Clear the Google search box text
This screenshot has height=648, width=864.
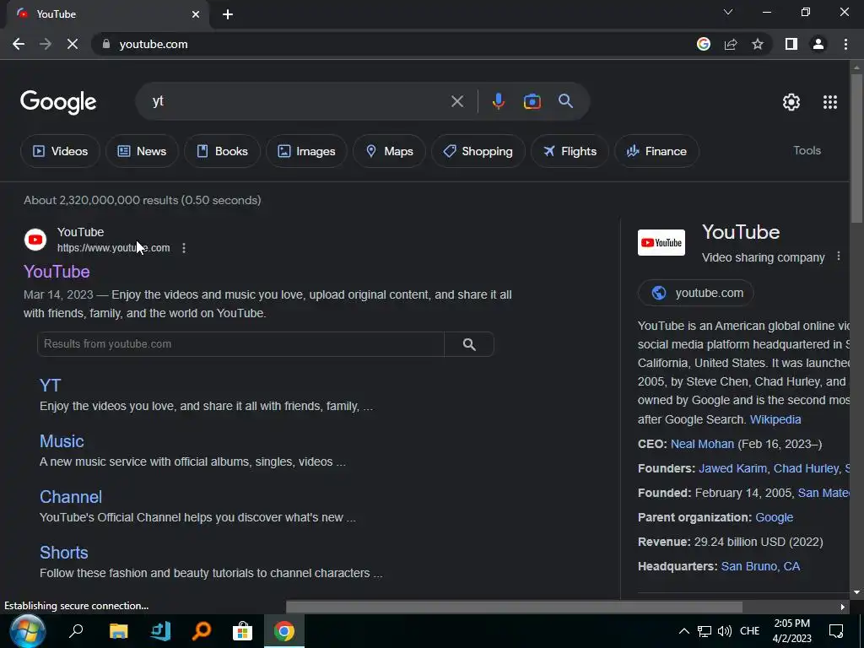coord(456,101)
